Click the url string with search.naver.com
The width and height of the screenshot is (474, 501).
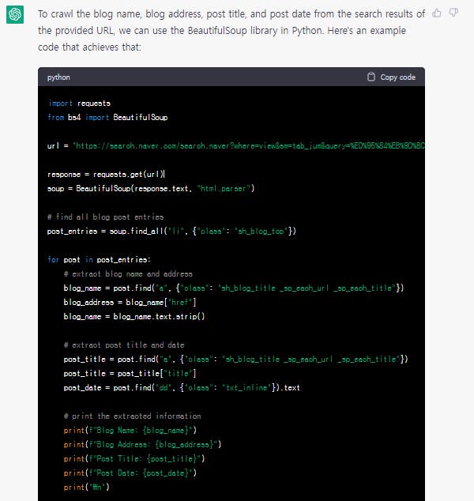249,145
